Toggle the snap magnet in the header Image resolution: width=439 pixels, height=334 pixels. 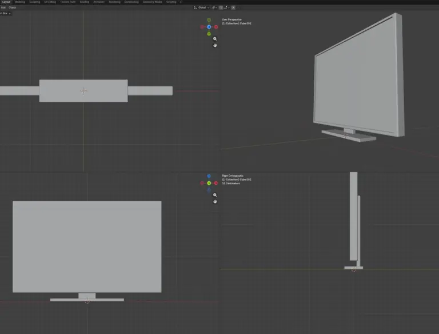point(221,7)
